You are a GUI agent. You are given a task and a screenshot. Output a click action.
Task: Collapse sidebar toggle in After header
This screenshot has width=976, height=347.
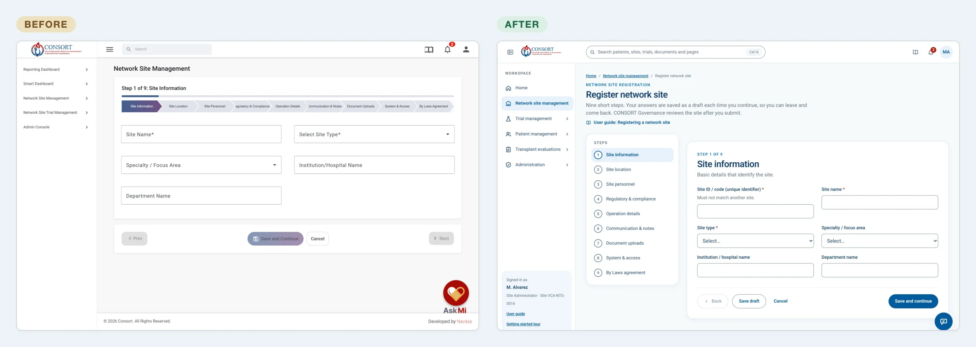tap(510, 52)
